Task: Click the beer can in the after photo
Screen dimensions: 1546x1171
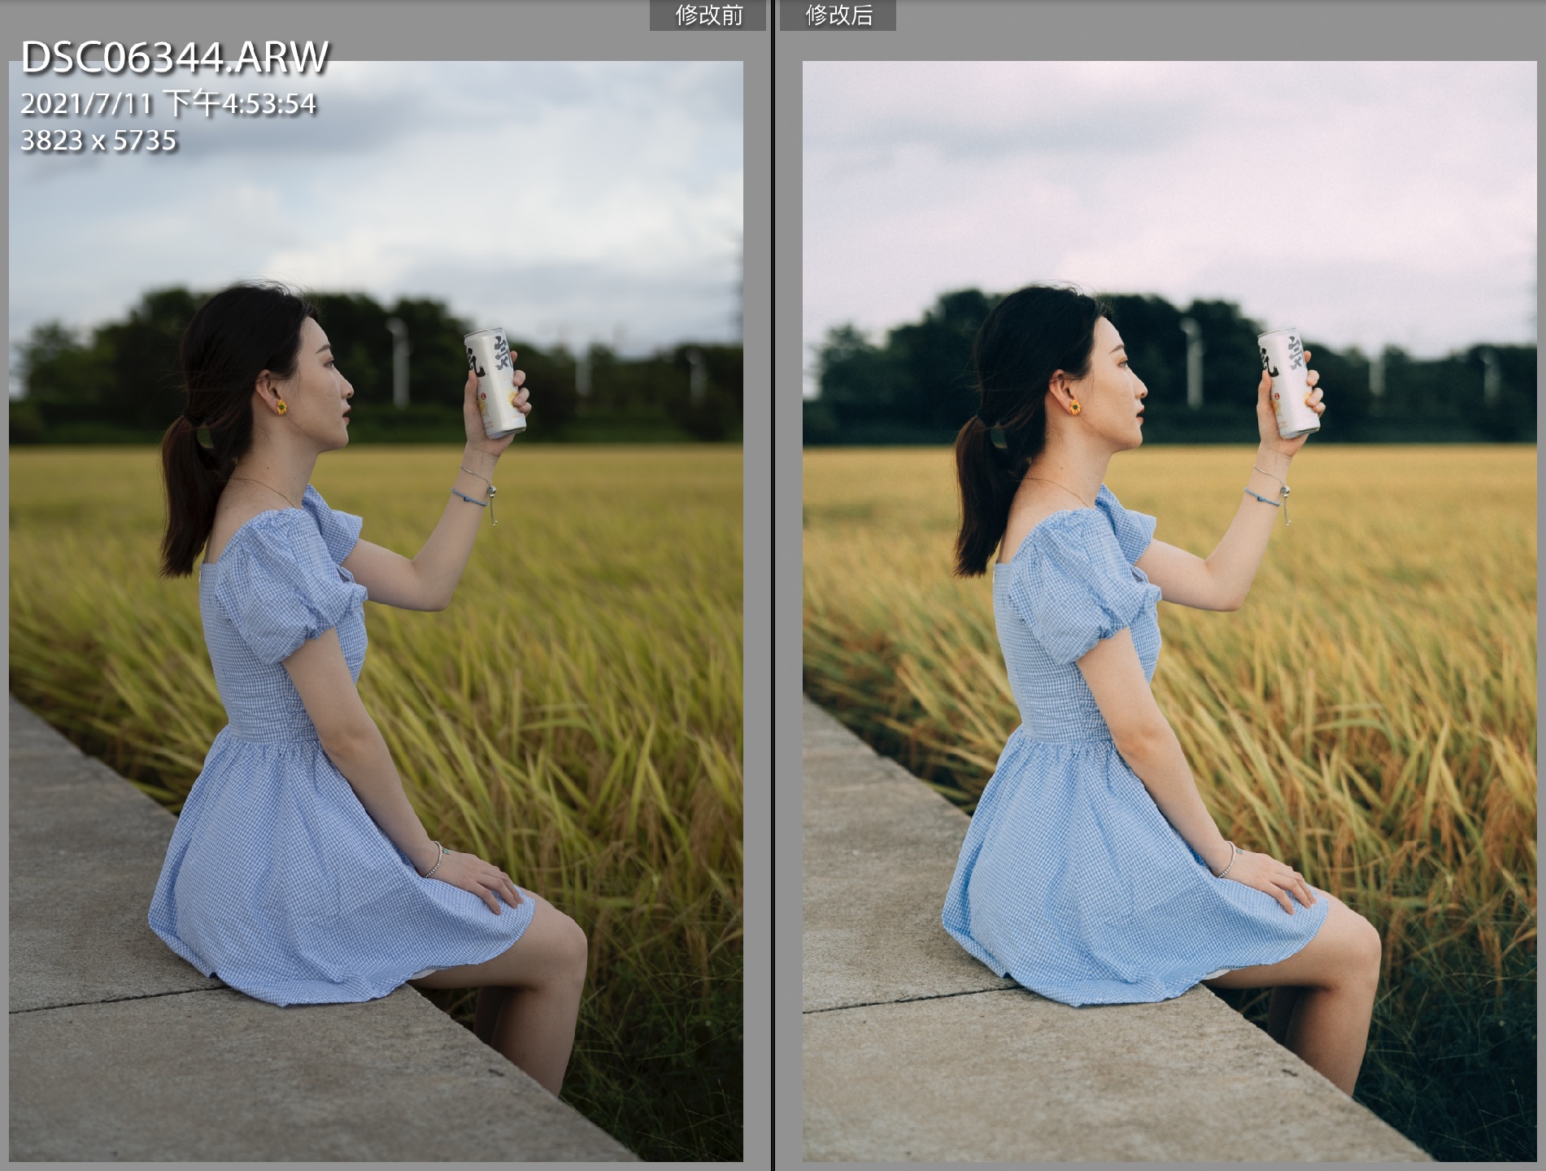Action: point(1288,381)
